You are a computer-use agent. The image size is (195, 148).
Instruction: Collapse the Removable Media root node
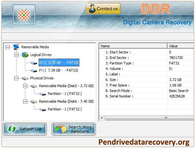[x=7, y=47]
